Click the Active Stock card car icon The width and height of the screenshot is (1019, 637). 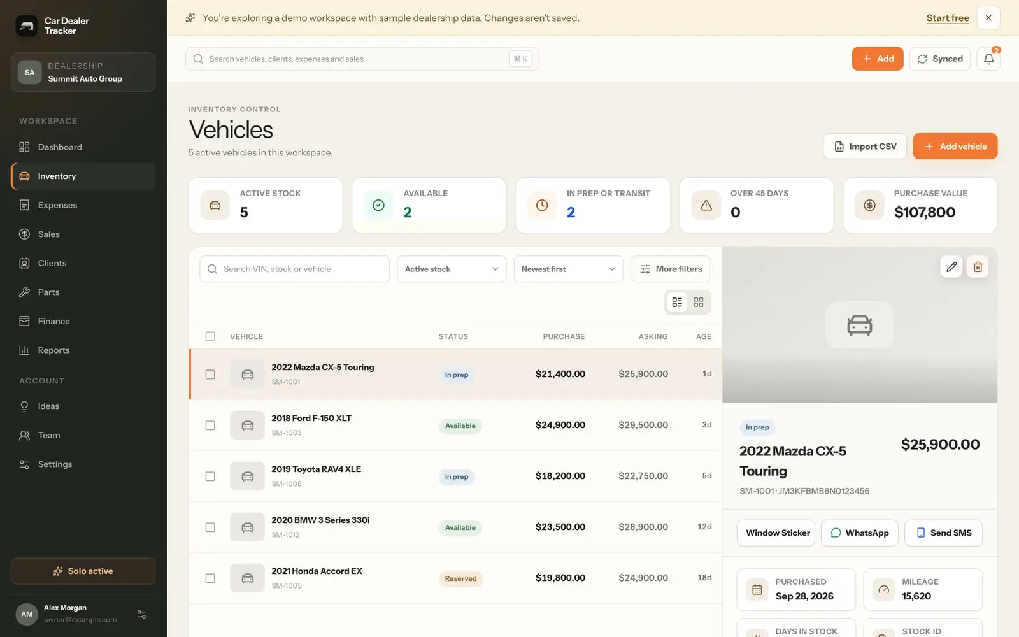215,205
